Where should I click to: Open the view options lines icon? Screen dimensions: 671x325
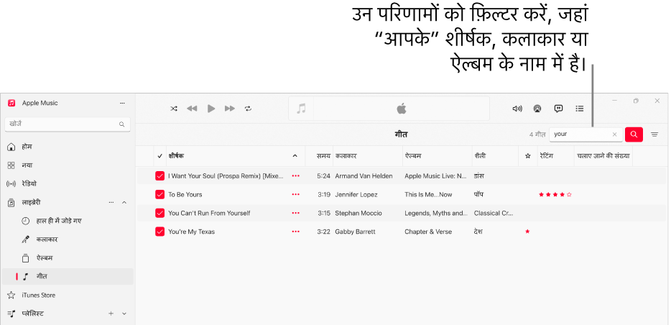tap(654, 134)
